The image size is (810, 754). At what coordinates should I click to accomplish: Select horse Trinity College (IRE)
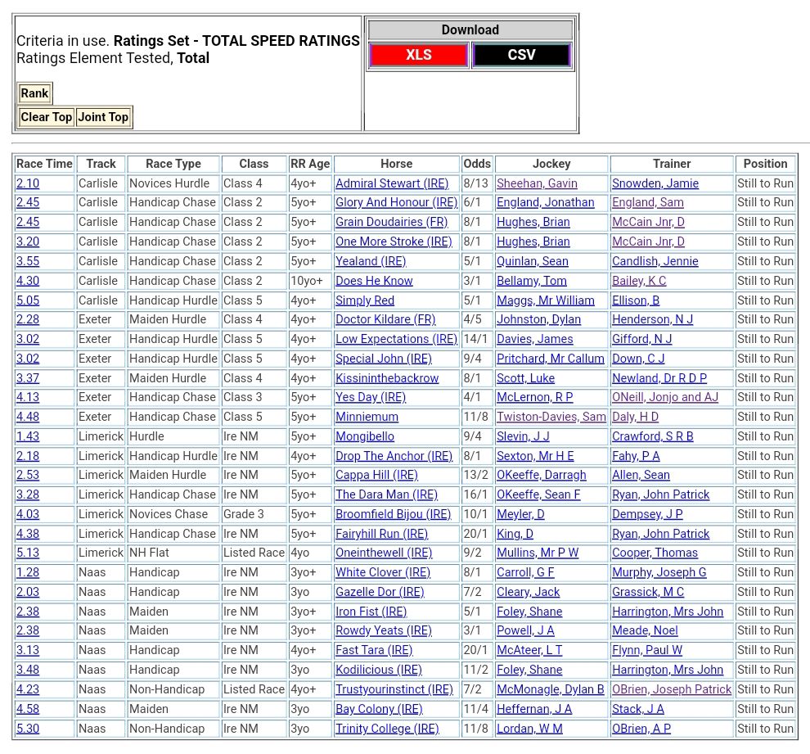(x=387, y=729)
